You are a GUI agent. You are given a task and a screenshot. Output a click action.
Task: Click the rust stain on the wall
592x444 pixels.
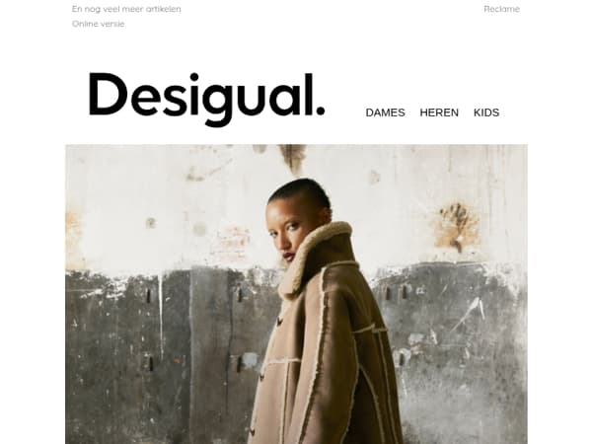[456, 227]
